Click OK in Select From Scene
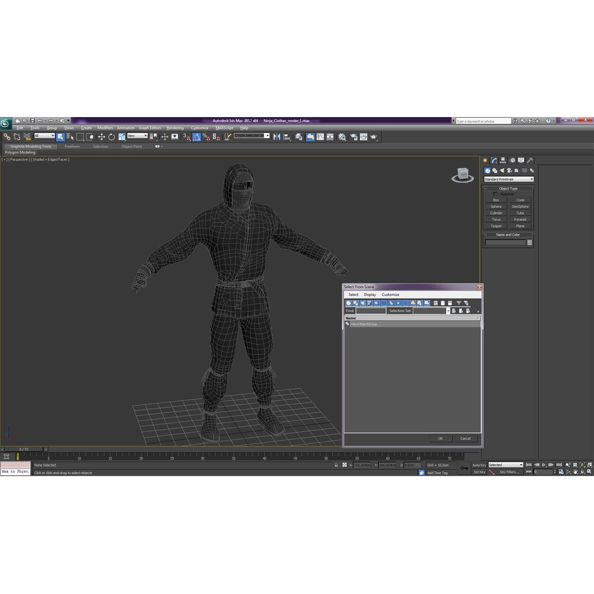Viewport: 594px width, 594px height. [x=441, y=439]
